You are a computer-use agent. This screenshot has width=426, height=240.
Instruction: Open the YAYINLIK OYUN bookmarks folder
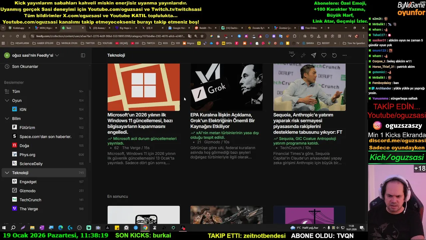[67, 43]
